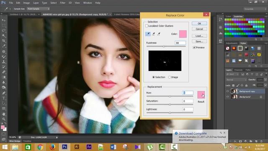Select the Eraser tool

4,72
